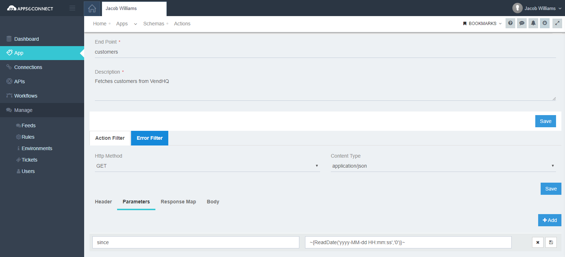Open the Body tab

(213, 202)
